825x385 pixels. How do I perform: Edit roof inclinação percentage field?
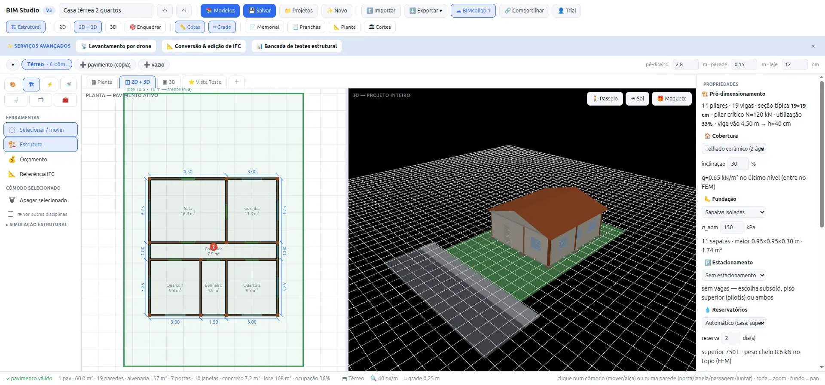738,164
